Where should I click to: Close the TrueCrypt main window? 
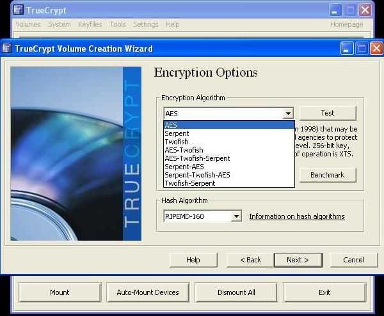point(365,10)
